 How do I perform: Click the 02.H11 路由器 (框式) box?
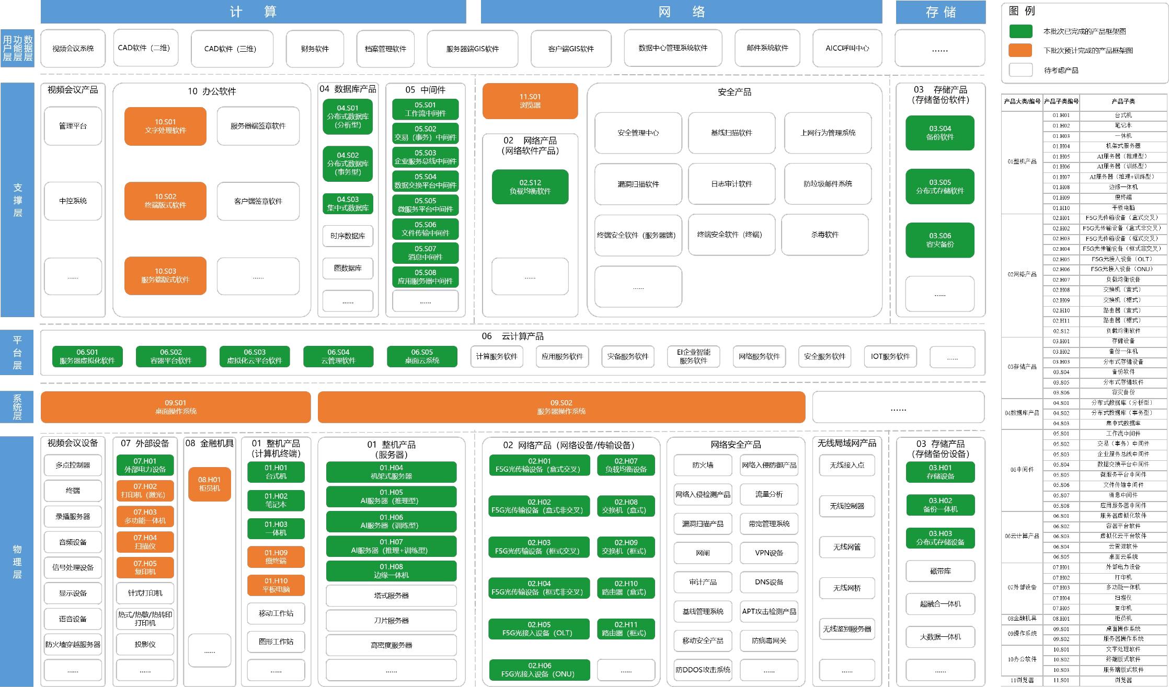[626, 628]
